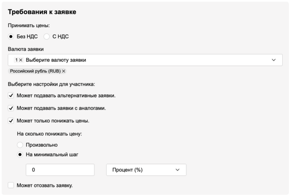
Task: Click the "Требования к заявке" heading
Action: click(x=42, y=12)
